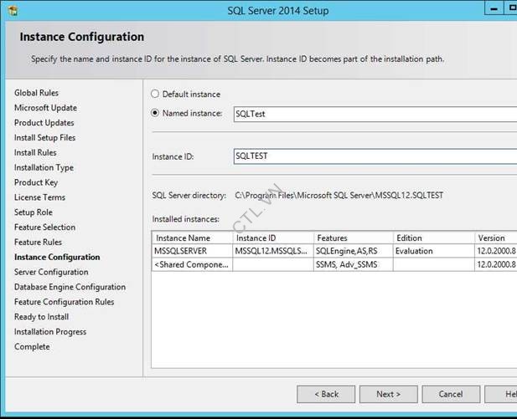Sort by the Instance Name column header

tap(192, 238)
